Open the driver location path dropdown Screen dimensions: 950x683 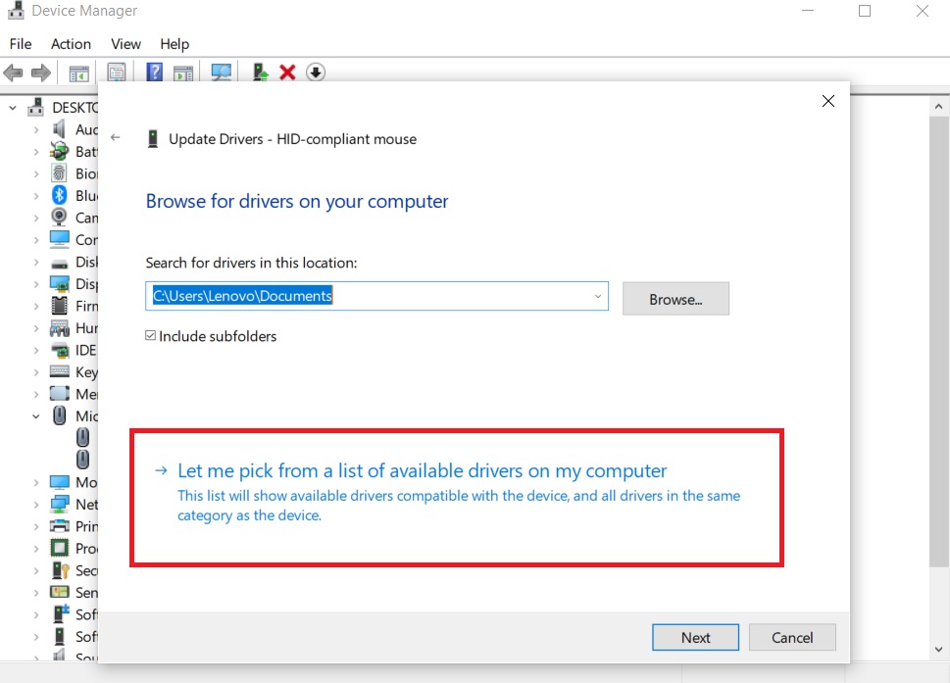click(597, 296)
